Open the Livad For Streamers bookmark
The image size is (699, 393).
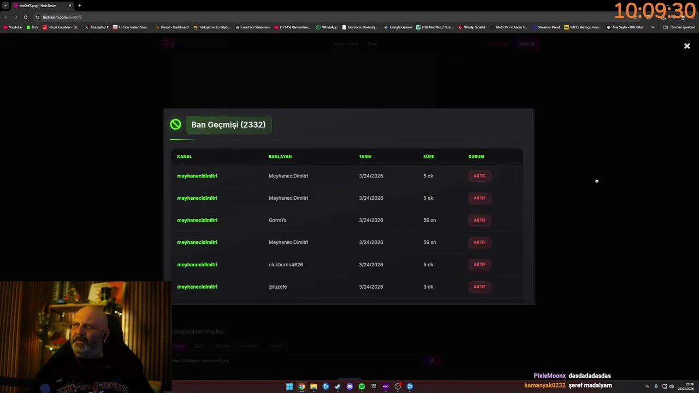[x=253, y=27]
